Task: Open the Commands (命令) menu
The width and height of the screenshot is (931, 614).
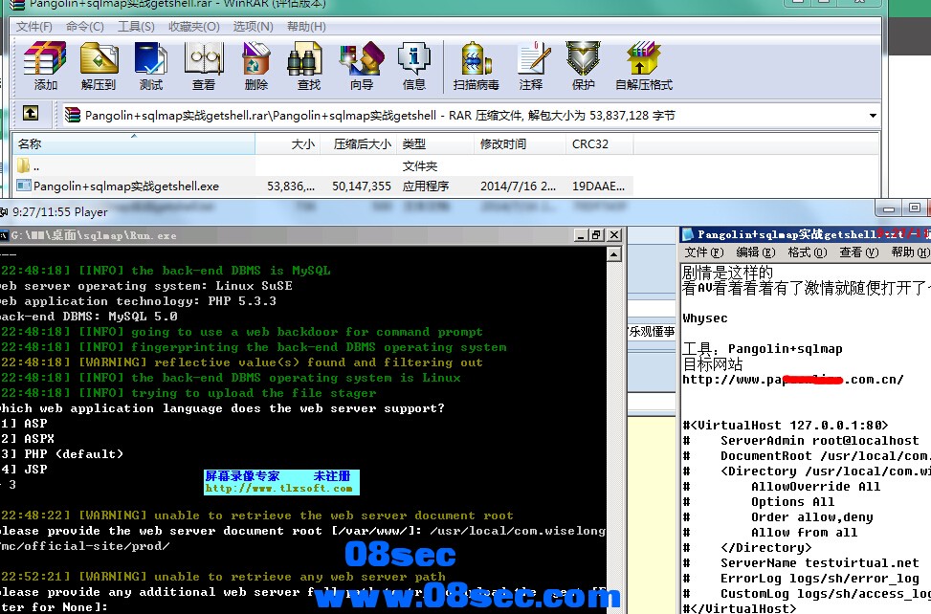Action: tap(85, 27)
